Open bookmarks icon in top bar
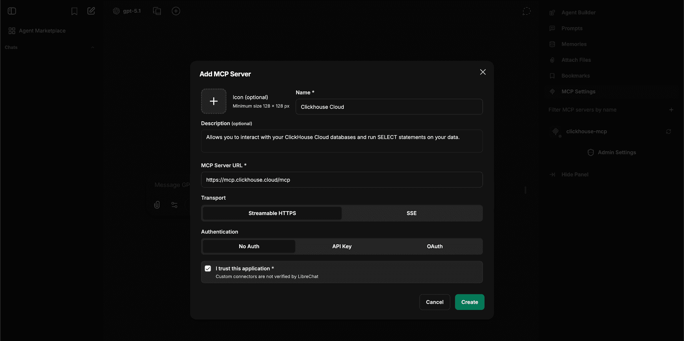Screen dimensions: 684x341 coord(74,11)
